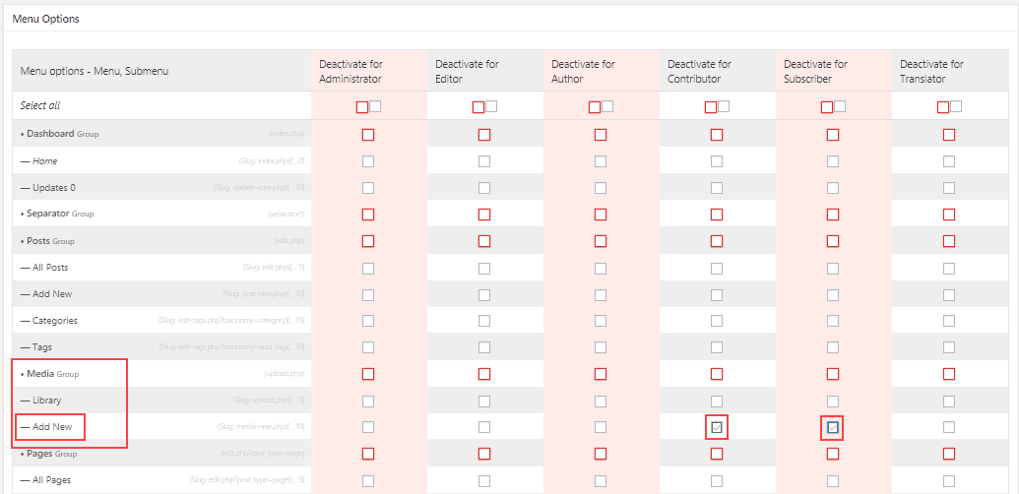This screenshot has height=494, width=1019.
Task: Click the Dashboard Group row label
Action: (60, 134)
